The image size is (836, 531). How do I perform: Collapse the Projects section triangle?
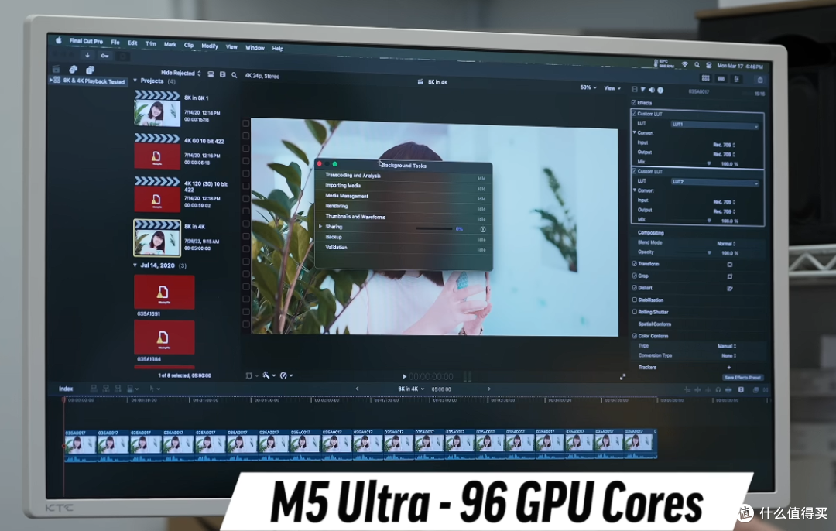click(135, 81)
